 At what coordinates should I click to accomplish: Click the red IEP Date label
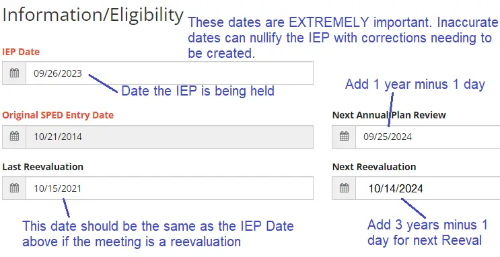pos(21,52)
